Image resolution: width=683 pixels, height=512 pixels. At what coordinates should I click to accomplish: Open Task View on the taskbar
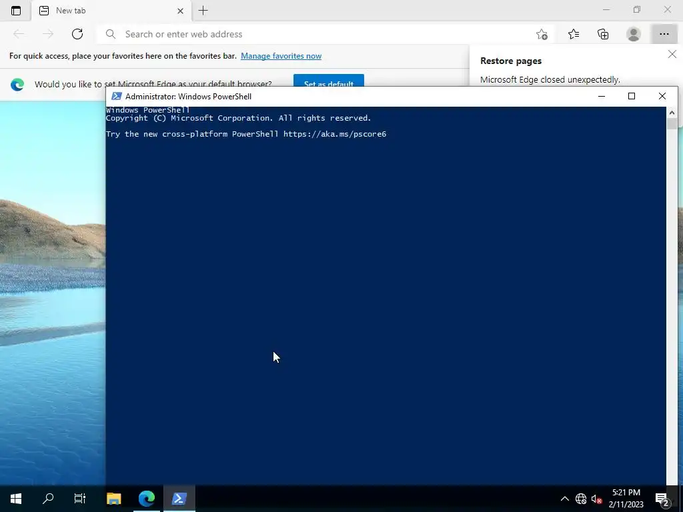pyautogui.click(x=80, y=498)
